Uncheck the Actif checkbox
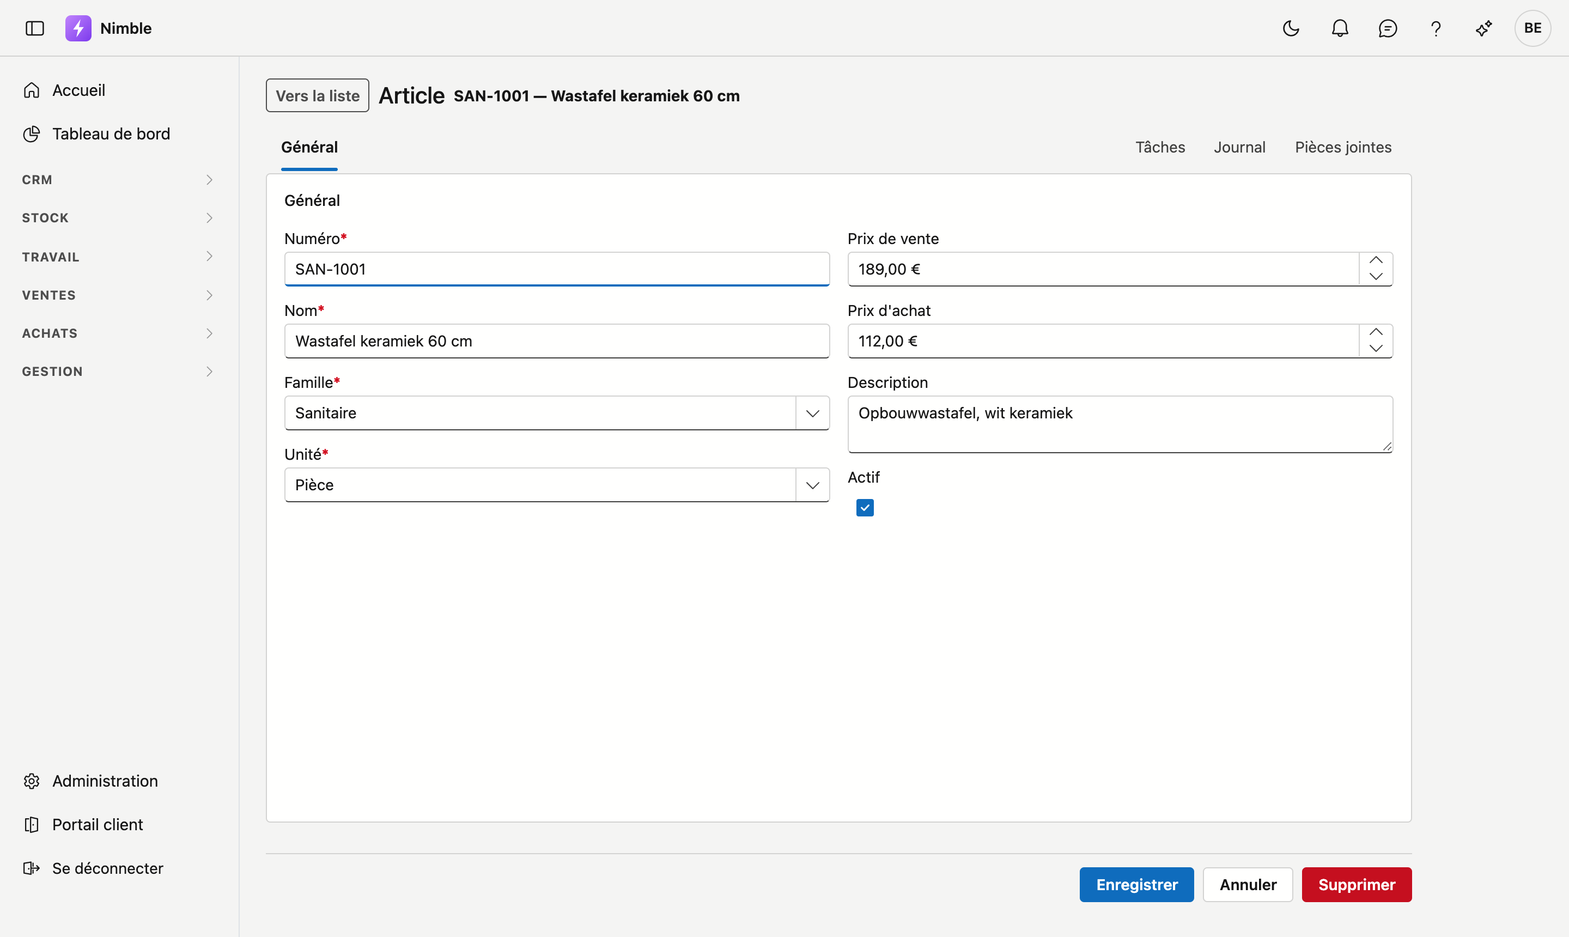The height and width of the screenshot is (937, 1569). [865, 508]
